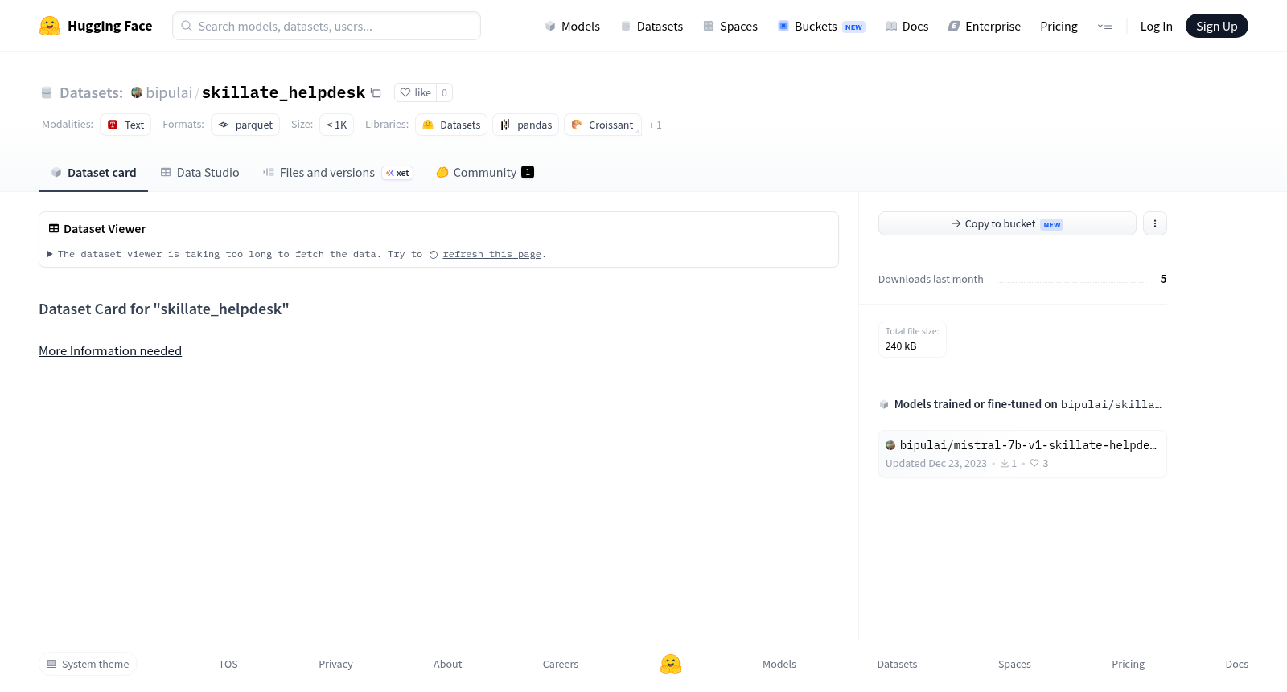Click the heart like button
This screenshot has width=1287, height=692.
[x=415, y=92]
